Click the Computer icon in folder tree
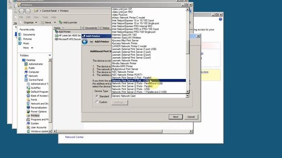This screenshot has width=282, height=158. coord(26,72)
